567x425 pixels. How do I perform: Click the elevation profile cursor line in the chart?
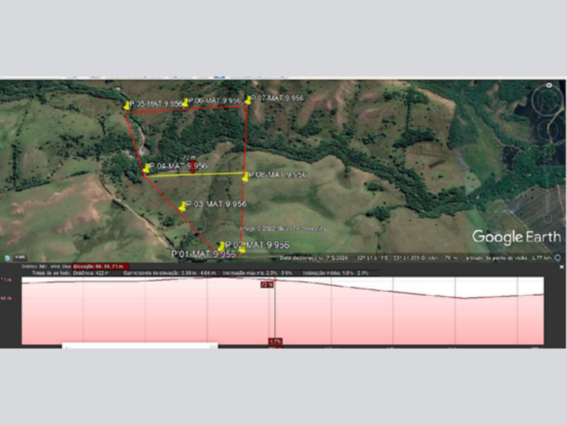(x=275, y=311)
